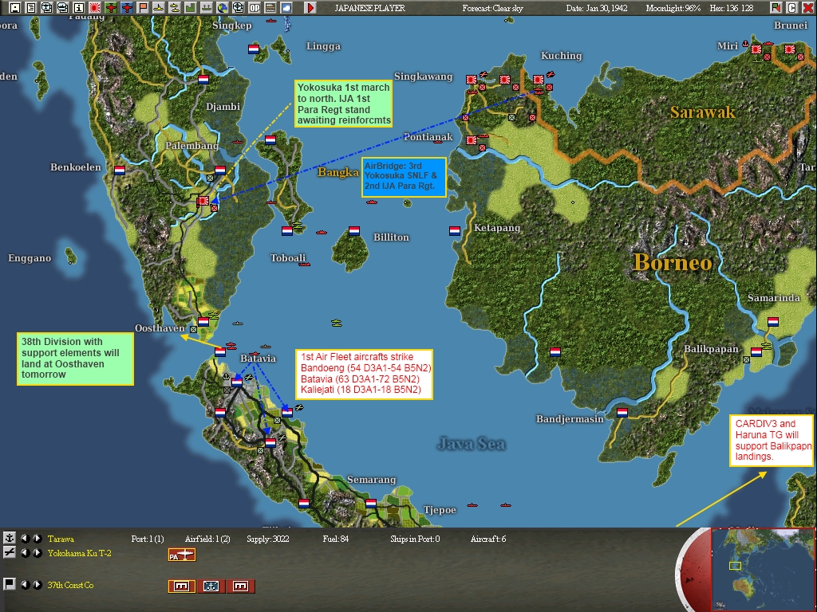This screenshot has width=817, height=612.
Task: Click the green base airfield icon
Action: tap(207, 7)
